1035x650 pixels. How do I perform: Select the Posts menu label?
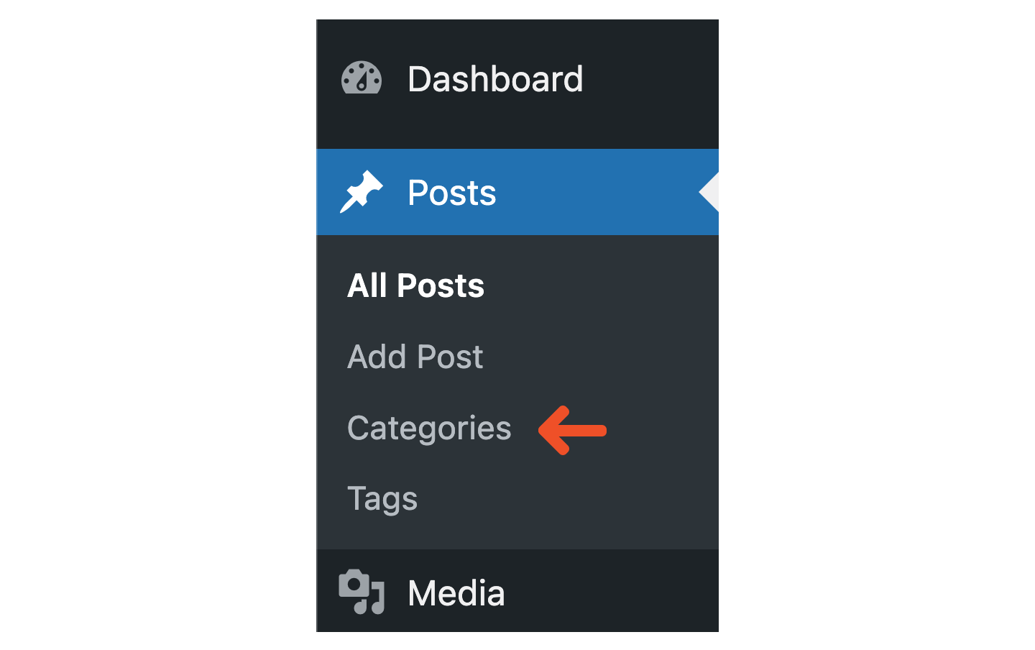coord(451,193)
